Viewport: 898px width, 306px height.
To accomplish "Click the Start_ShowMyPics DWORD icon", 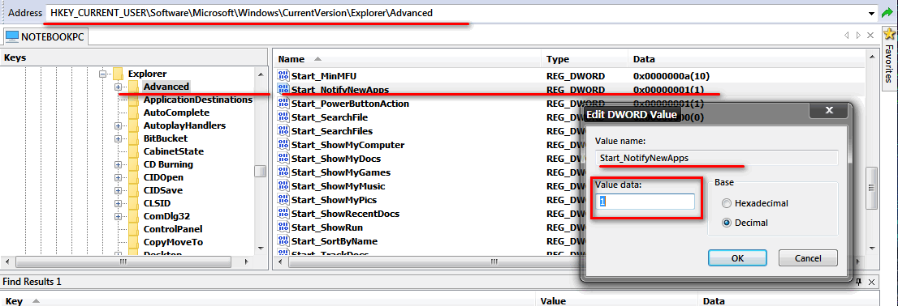I will pyautogui.click(x=283, y=200).
